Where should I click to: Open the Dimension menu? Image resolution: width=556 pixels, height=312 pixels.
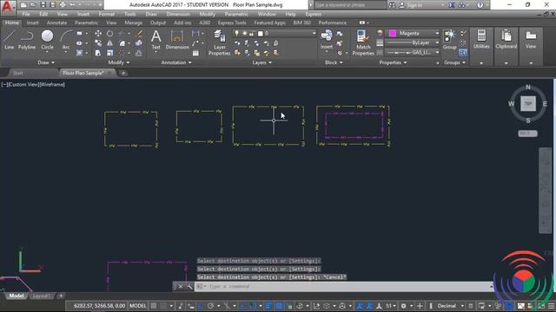pos(178,14)
